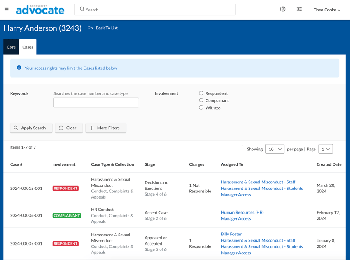Viewport: 350px width, 260px height.
Task: Click inside the Keywords search field
Action: (96, 103)
